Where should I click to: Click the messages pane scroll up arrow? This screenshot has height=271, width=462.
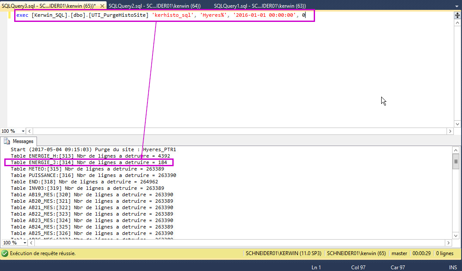click(x=456, y=150)
